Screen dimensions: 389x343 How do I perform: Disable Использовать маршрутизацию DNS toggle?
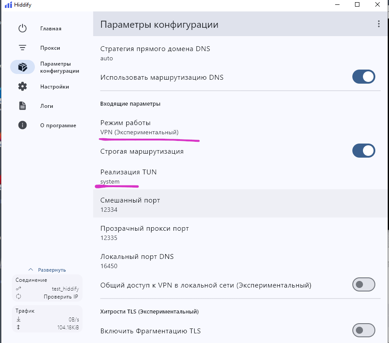(x=363, y=77)
